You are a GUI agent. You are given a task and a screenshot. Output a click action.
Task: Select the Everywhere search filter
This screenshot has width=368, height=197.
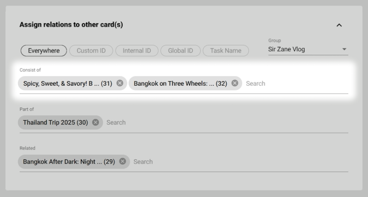point(44,51)
